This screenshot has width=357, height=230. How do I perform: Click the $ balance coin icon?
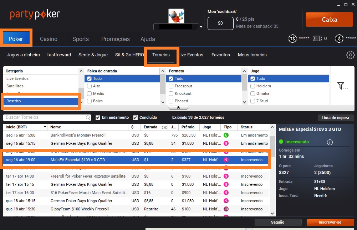coord(339,39)
